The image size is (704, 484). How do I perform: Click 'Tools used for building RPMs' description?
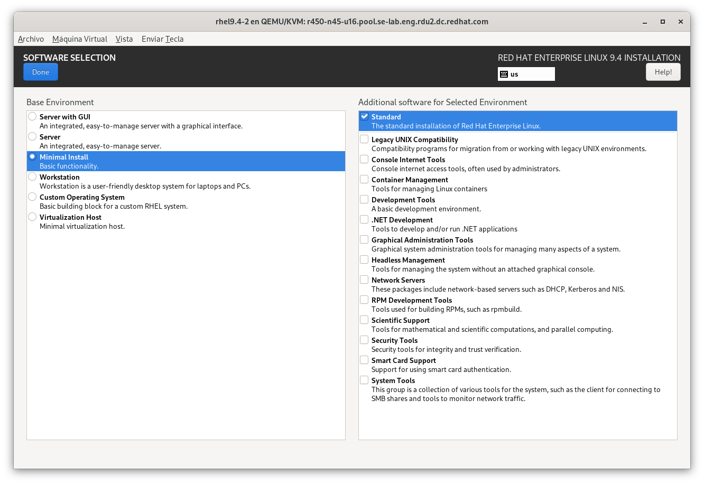(447, 309)
